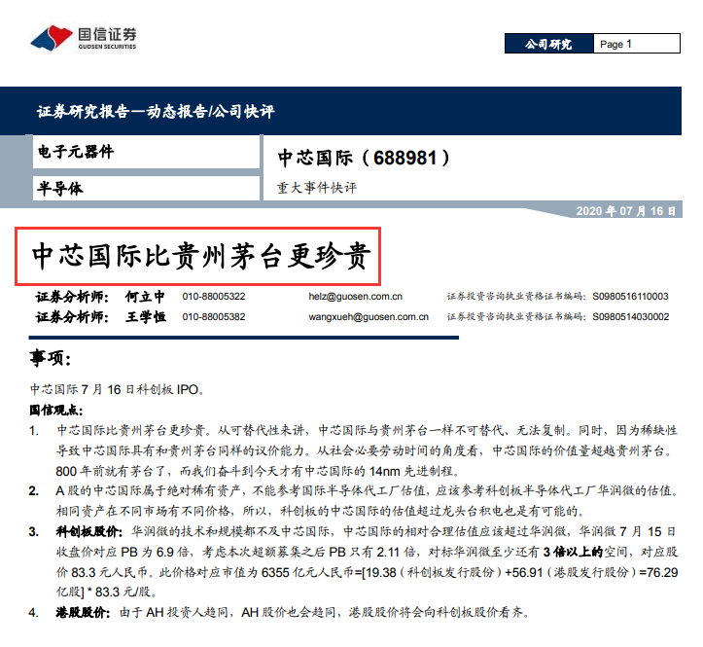Click the banner text '证券研究报告—动态报告/公司快评'

point(156,111)
